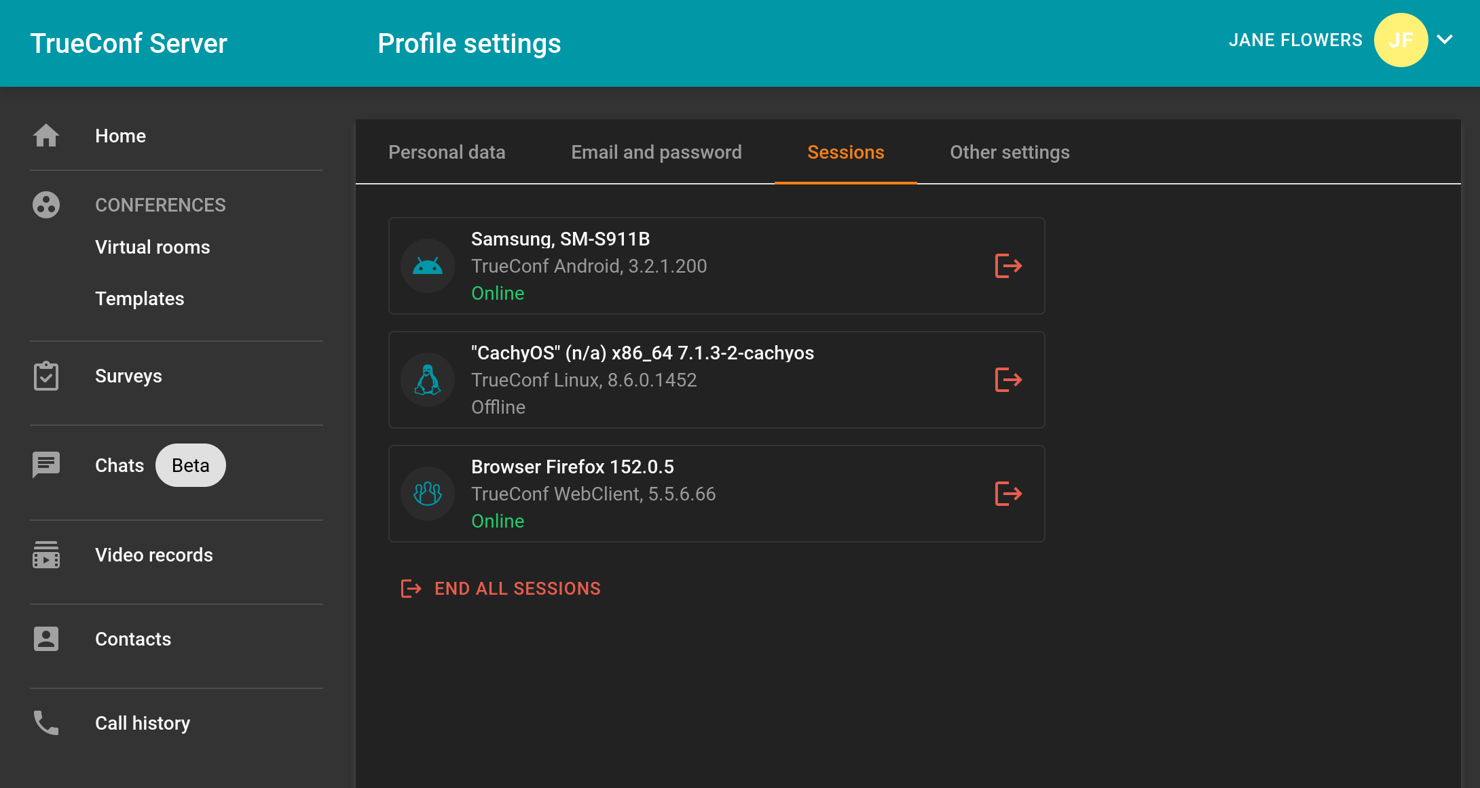This screenshot has height=788, width=1480.
Task: Click the Chats speech bubble icon
Action: click(x=46, y=465)
